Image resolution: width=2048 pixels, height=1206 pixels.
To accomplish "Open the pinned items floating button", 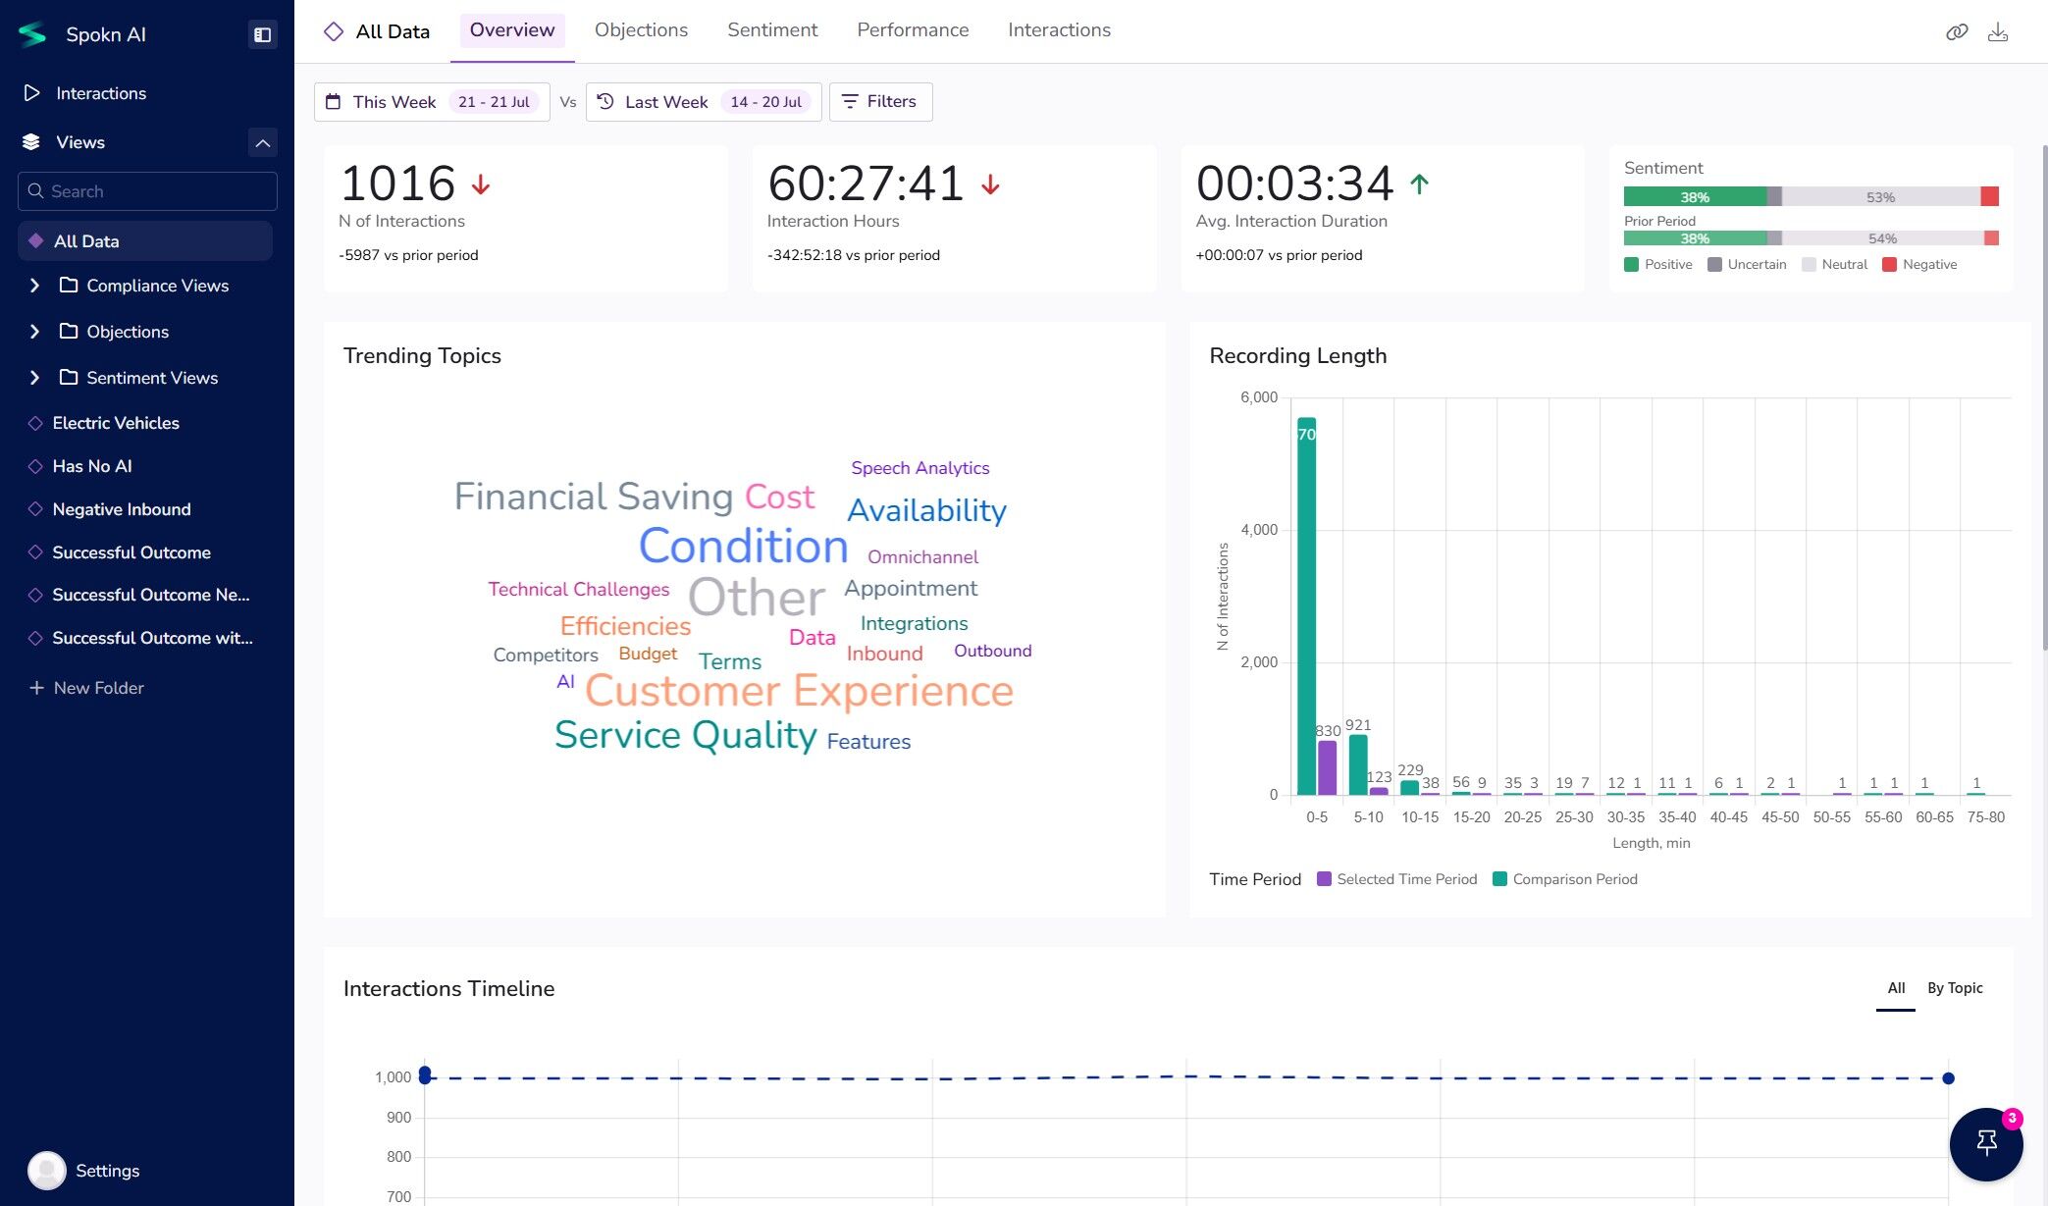I will pyautogui.click(x=1986, y=1143).
